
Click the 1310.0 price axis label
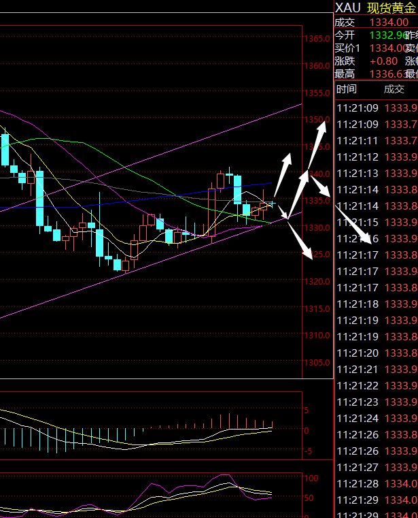click(317, 336)
